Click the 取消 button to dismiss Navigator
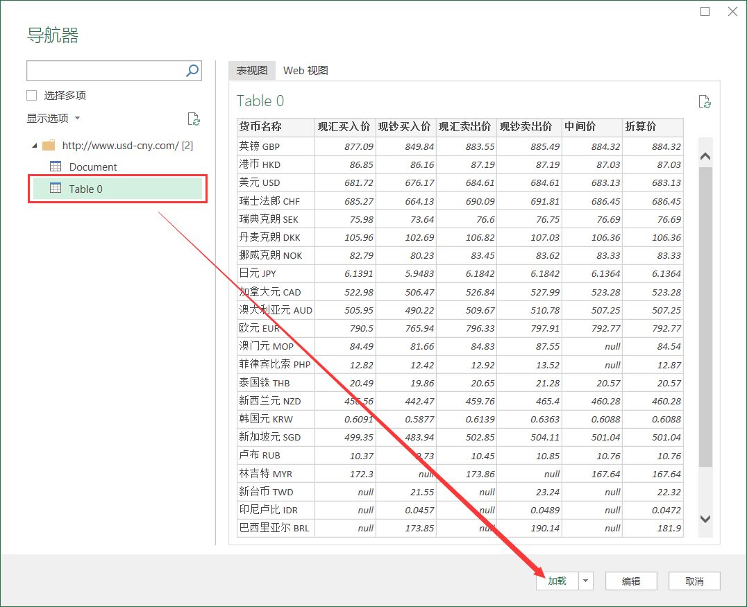747x607 pixels. (694, 581)
